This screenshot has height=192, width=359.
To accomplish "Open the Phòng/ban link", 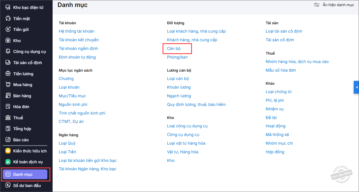I will tap(177, 57).
